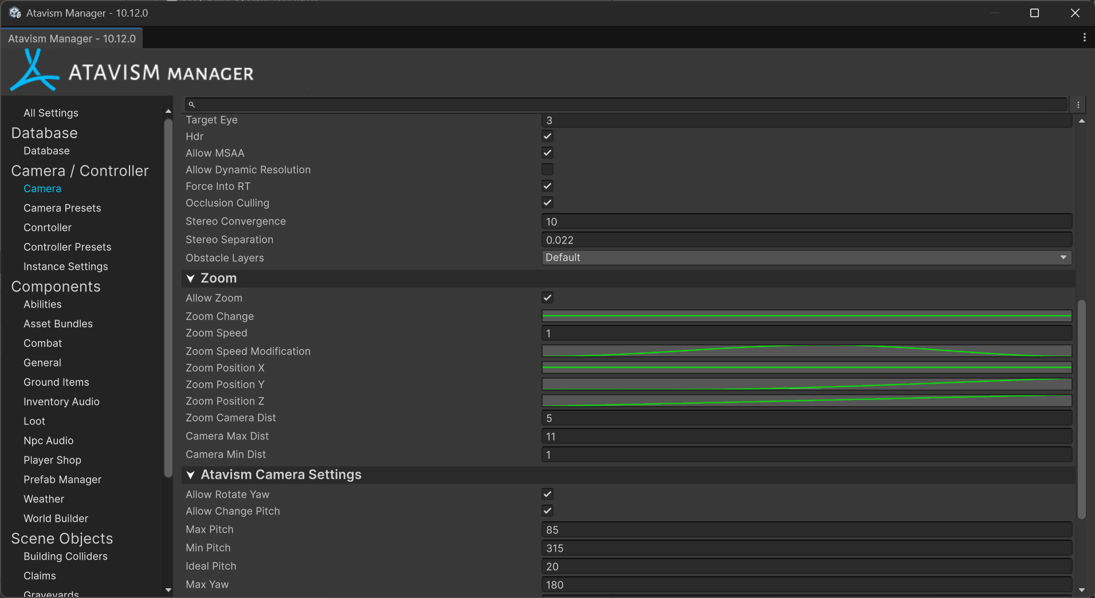Select the Weather item

(x=44, y=499)
